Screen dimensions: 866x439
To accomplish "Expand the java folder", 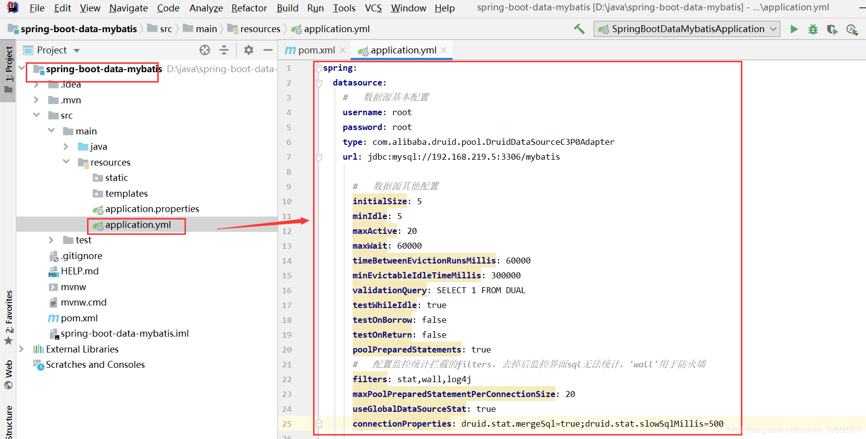I will point(66,146).
